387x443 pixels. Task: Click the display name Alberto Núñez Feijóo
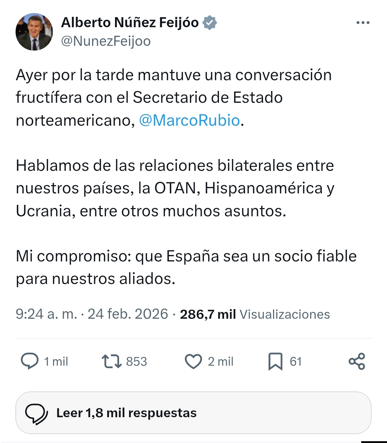130,23
